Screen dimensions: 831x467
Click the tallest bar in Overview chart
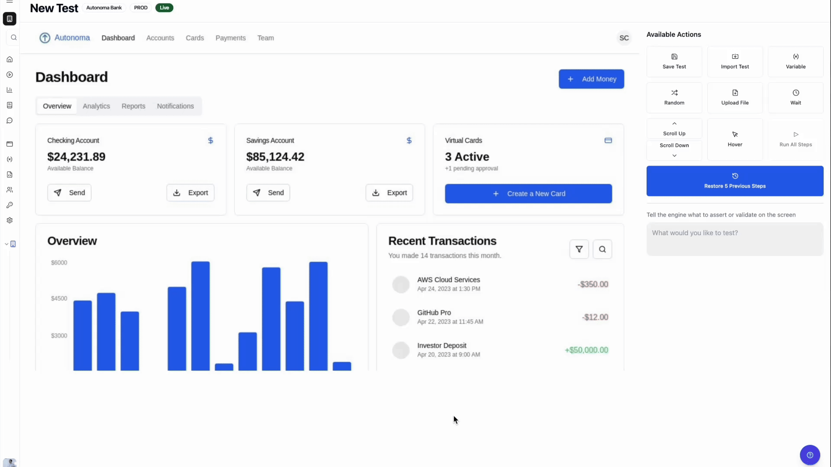(200, 316)
